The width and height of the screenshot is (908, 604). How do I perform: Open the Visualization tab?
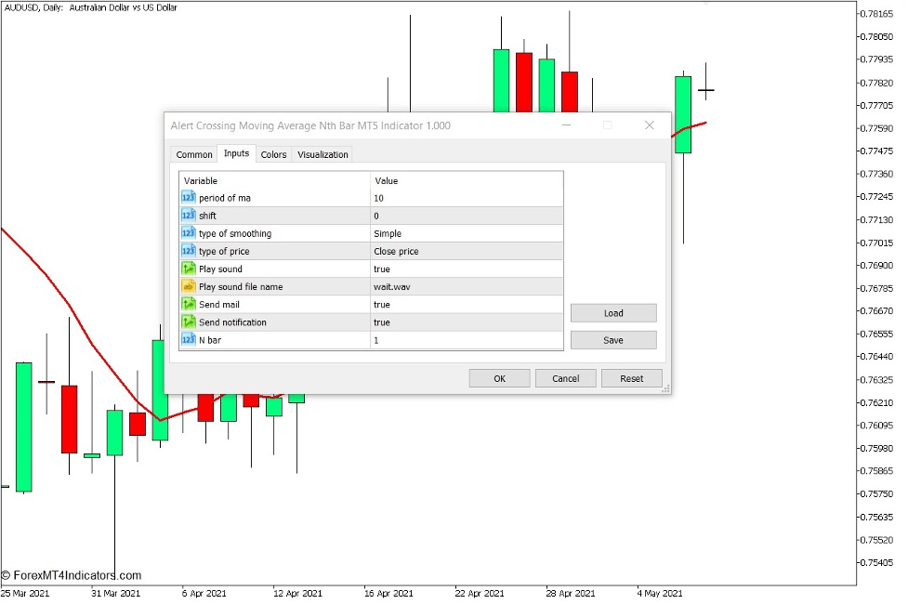tap(322, 154)
